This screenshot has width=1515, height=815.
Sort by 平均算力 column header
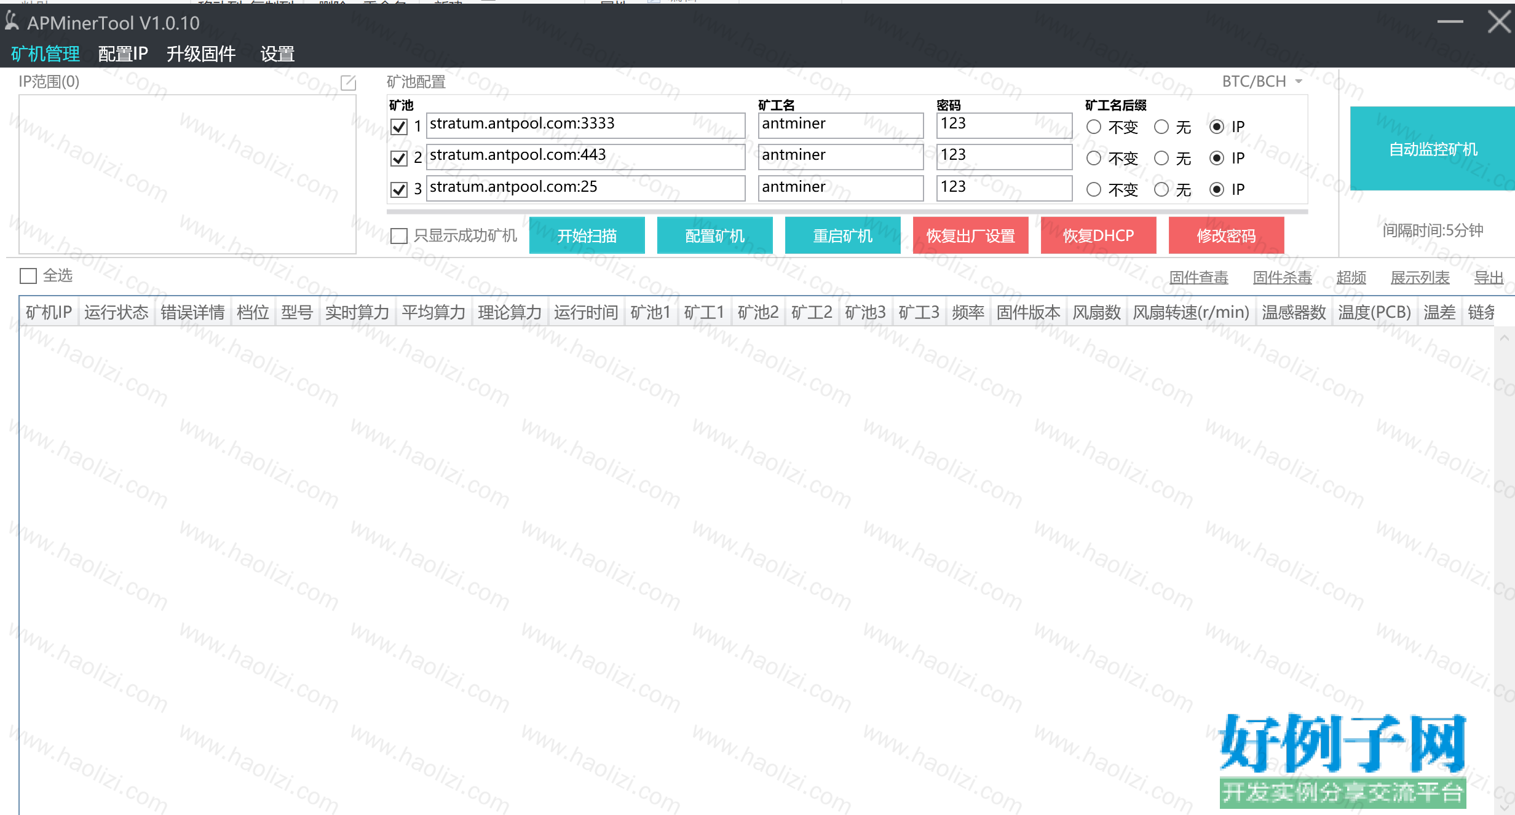click(x=433, y=312)
